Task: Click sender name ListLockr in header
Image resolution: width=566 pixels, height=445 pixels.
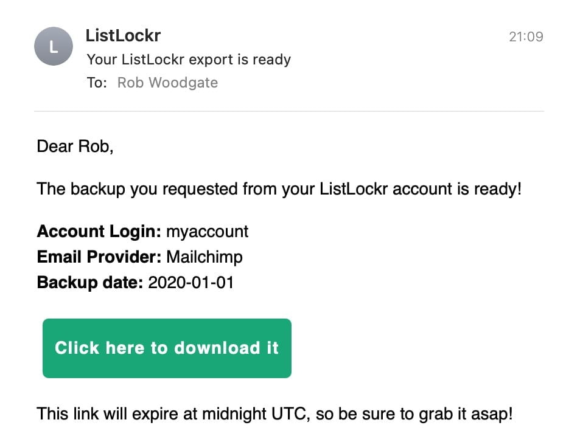Action: coord(123,35)
